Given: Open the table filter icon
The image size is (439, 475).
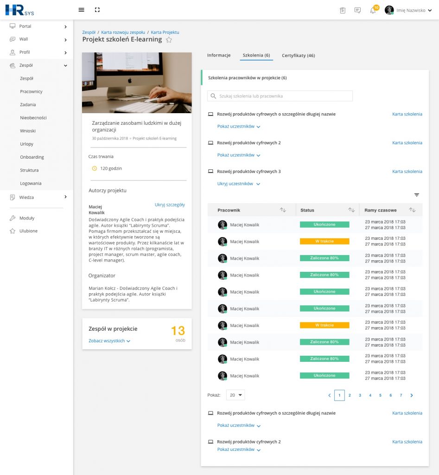Looking at the screenshot, I should 417,195.
